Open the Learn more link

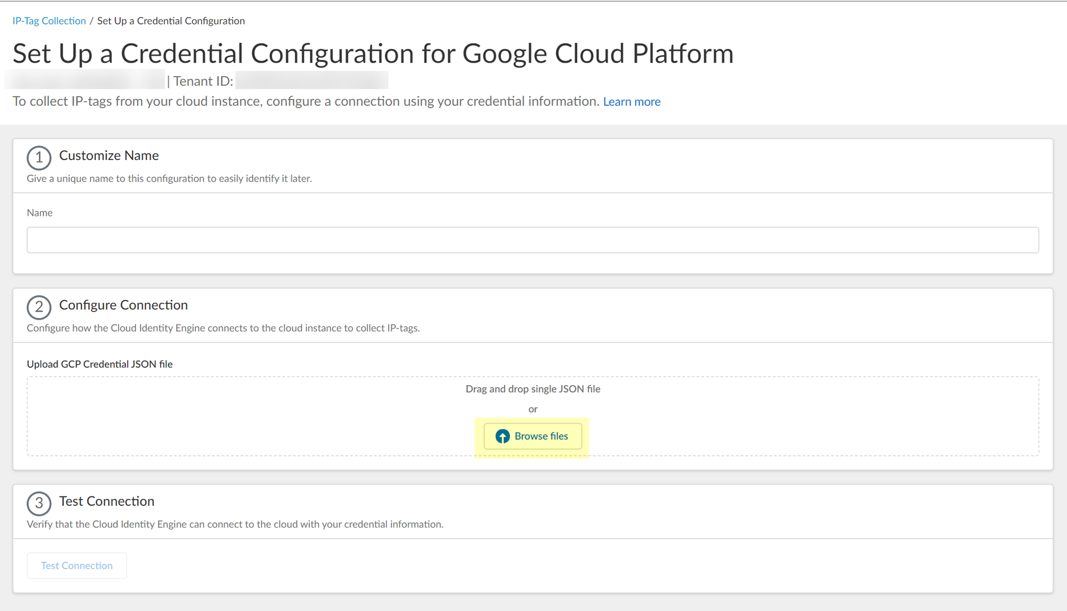click(632, 101)
